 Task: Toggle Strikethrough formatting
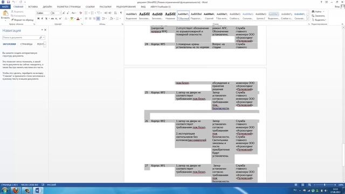tap(52, 19)
